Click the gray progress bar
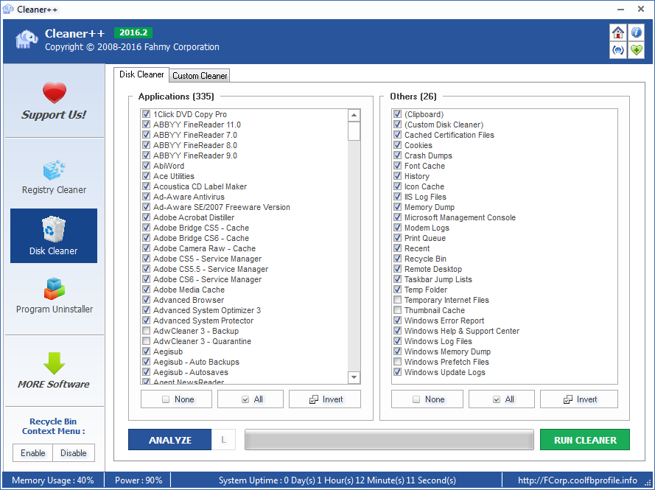 click(389, 440)
